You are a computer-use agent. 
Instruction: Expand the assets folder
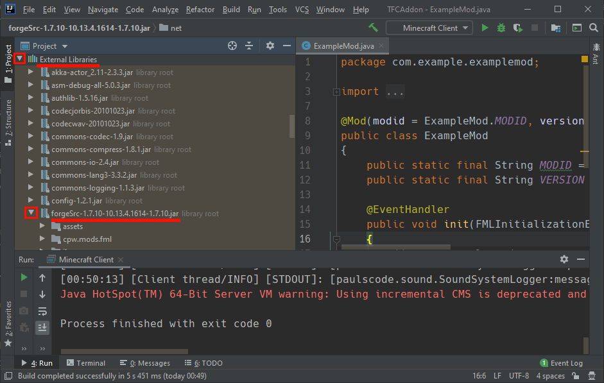tap(42, 226)
